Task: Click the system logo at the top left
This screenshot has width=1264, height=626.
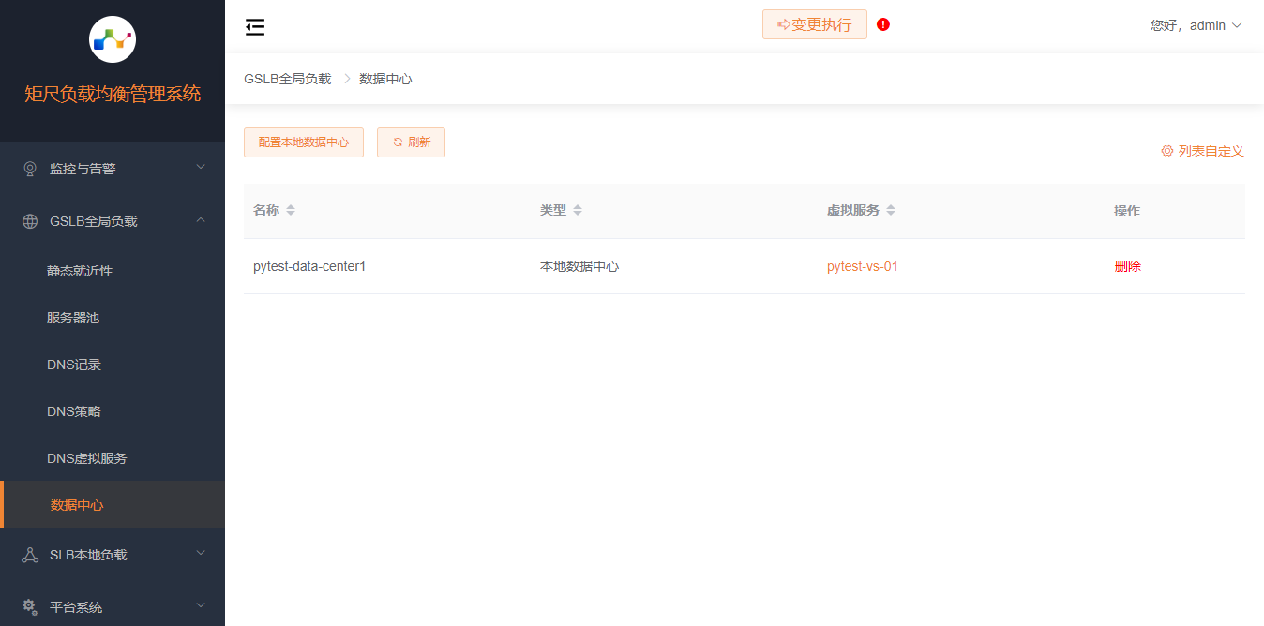Action: click(112, 38)
